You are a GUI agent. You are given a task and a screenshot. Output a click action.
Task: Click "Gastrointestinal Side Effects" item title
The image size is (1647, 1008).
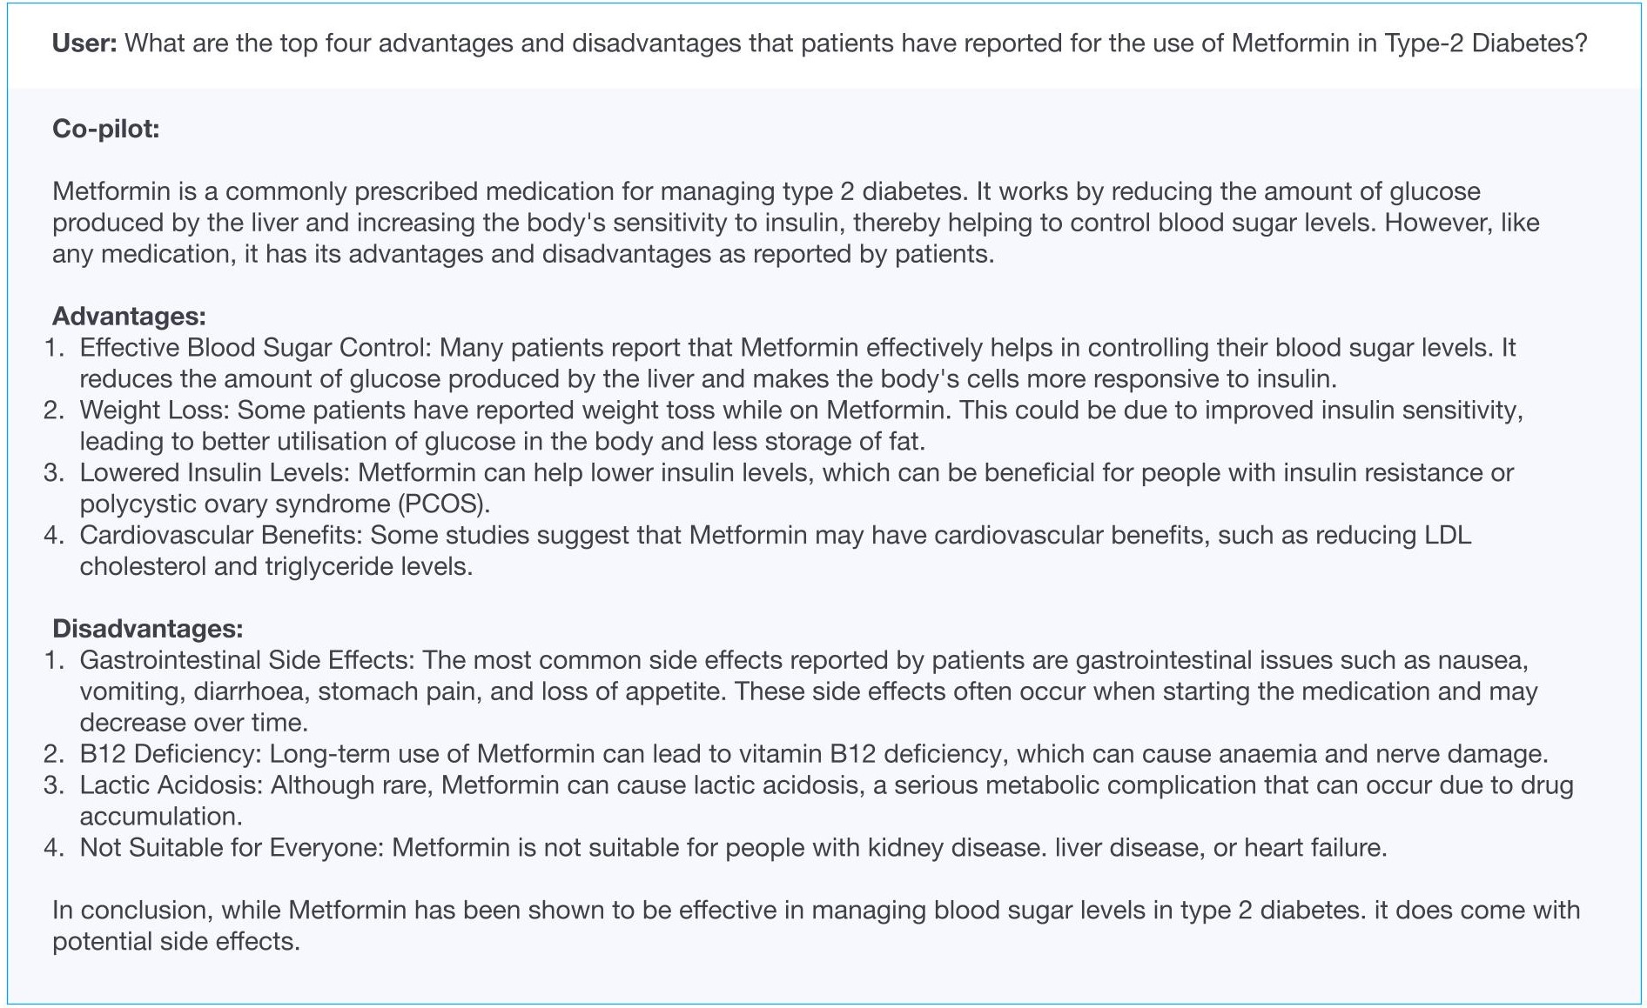(x=245, y=660)
